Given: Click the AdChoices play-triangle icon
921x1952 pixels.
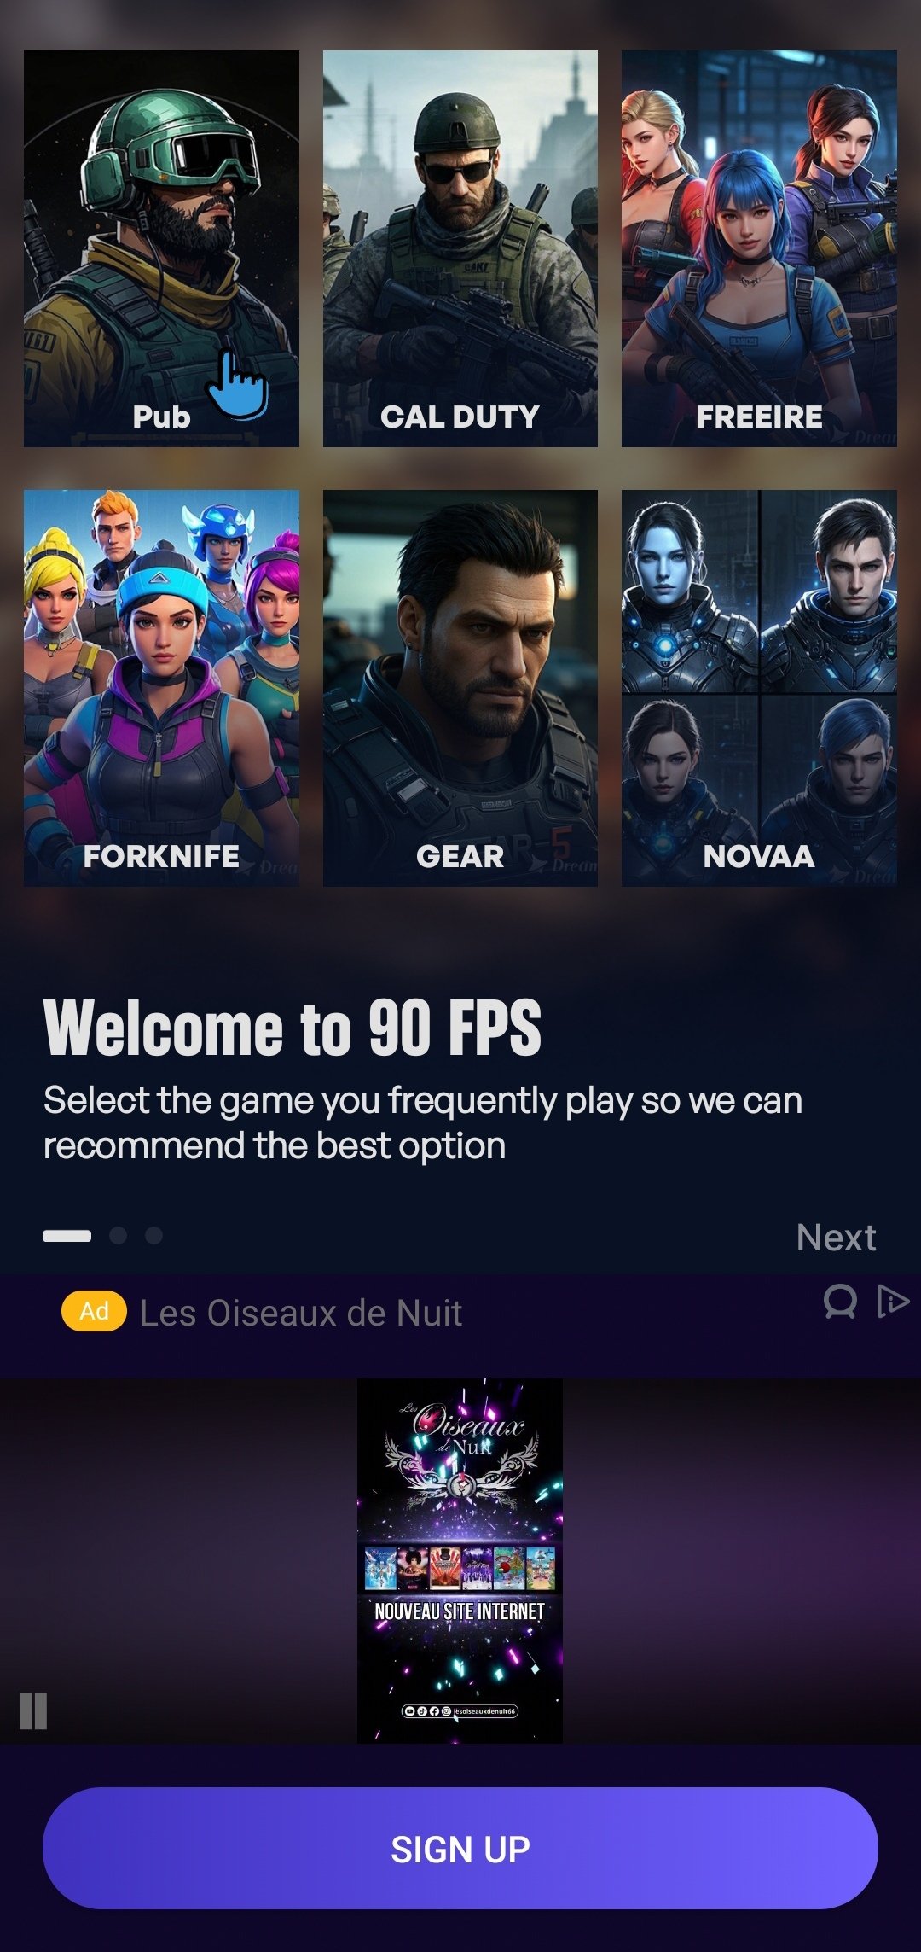Looking at the screenshot, I should 893,1302.
